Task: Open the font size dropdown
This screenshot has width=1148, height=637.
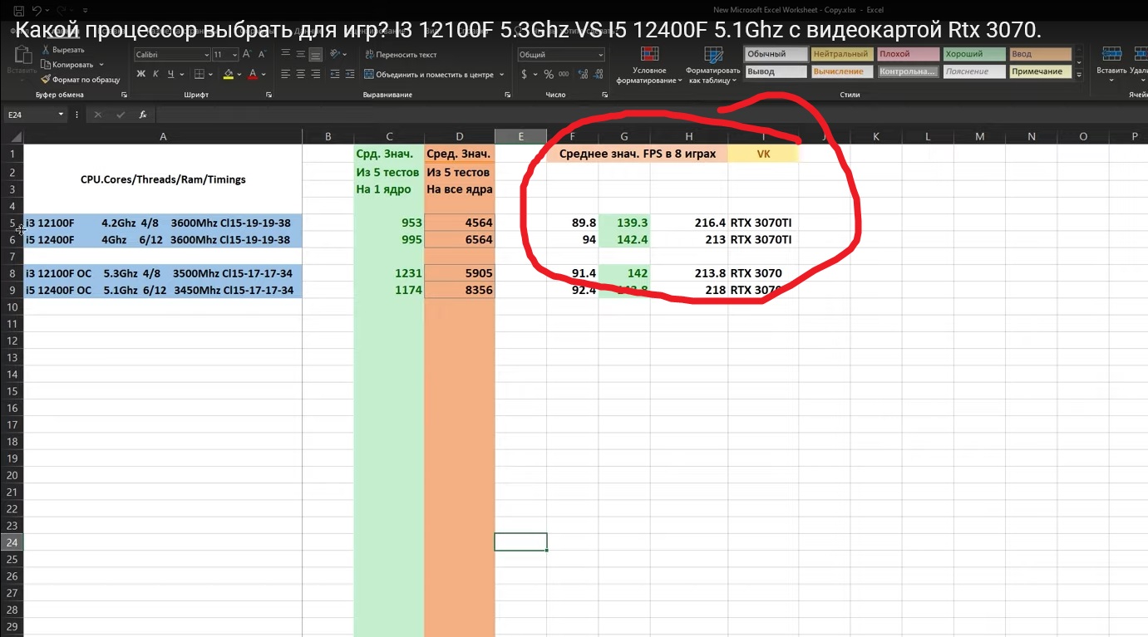Action: [x=235, y=55]
